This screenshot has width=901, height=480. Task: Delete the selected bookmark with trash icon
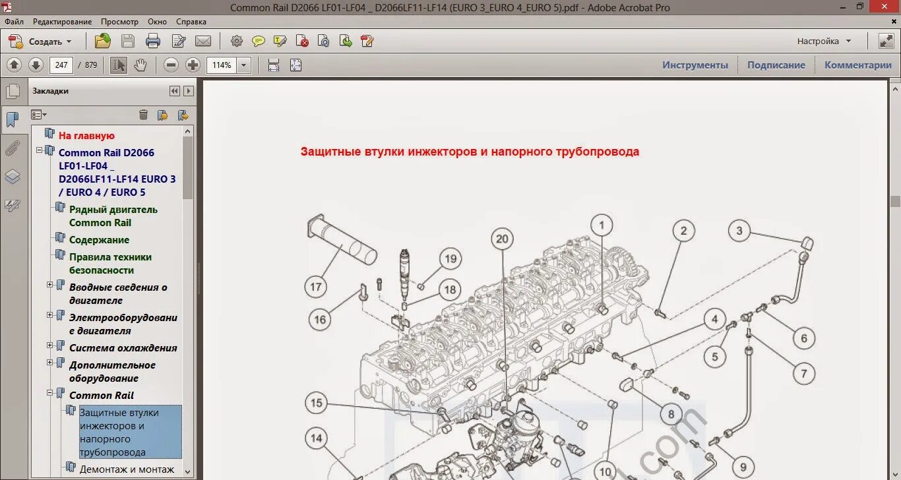143,115
